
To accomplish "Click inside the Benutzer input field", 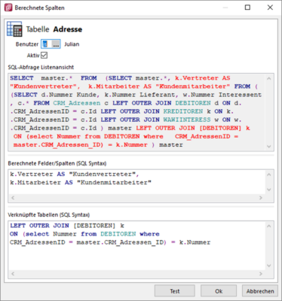I will 47,44.
